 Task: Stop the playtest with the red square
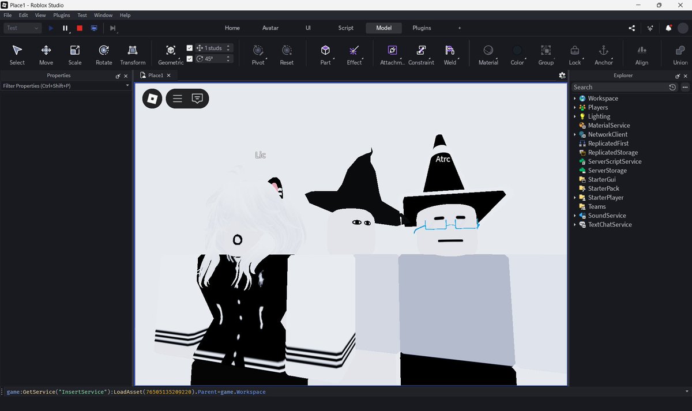[80, 28]
